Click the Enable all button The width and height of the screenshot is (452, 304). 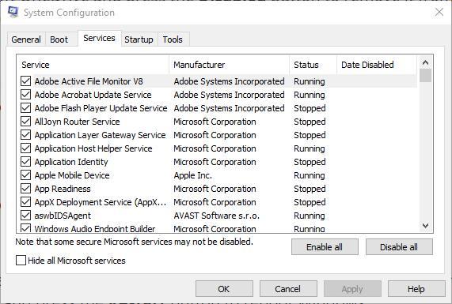click(325, 247)
